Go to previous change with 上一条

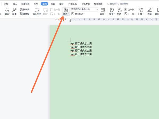point(129,10)
